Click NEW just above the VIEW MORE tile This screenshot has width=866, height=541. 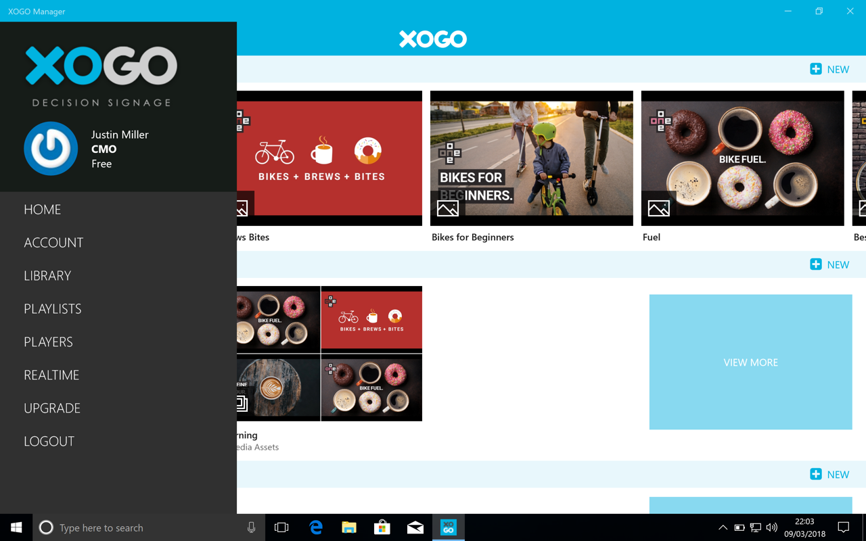tap(829, 264)
